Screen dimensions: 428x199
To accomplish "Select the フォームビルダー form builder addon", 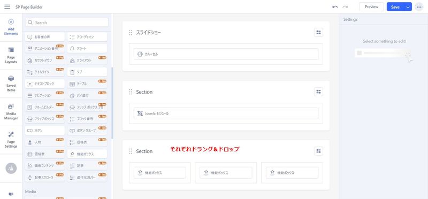I will [45, 107].
